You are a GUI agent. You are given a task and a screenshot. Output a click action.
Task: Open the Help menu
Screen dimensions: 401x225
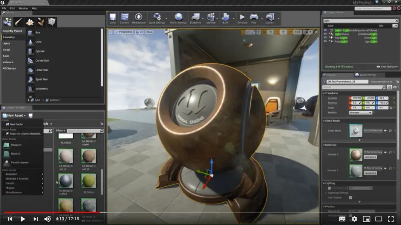(x=34, y=8)
